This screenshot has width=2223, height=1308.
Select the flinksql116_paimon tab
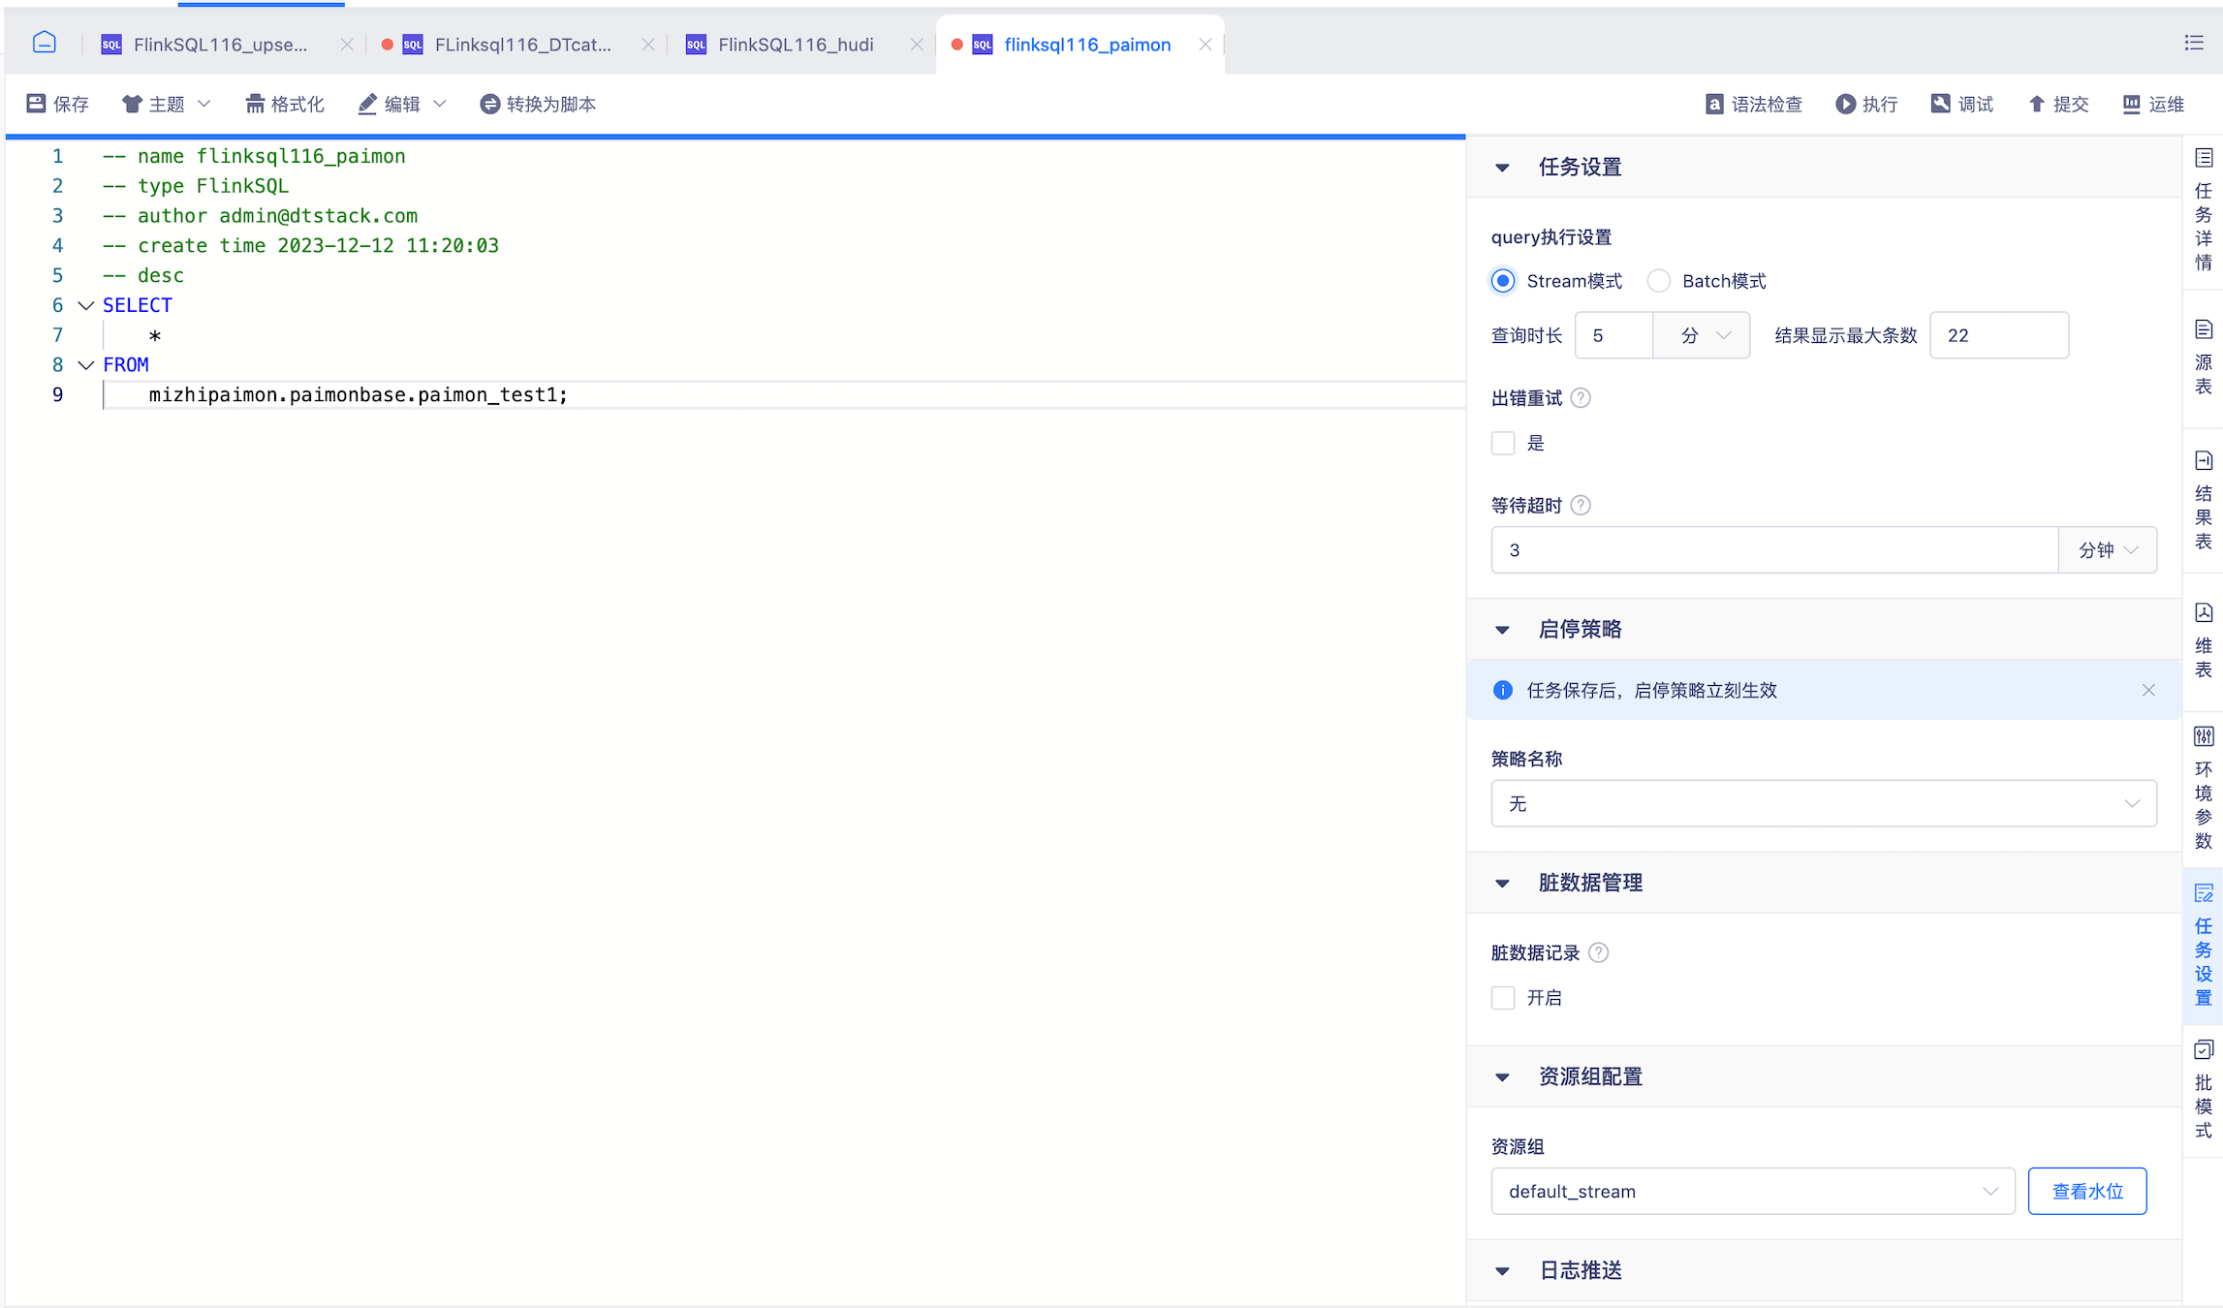pos(1086,45)
